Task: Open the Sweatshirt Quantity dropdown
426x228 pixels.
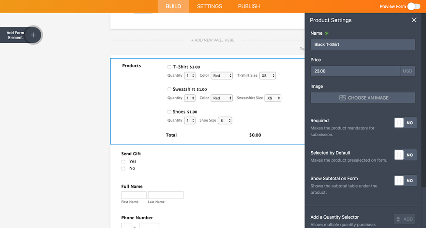Action: tap(190, 98)
